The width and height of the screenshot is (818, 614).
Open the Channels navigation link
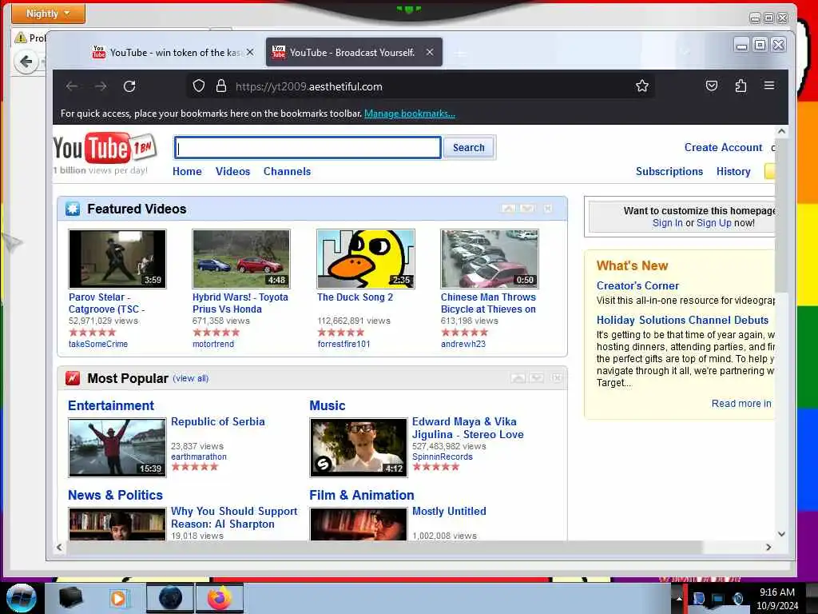point(287,171)
